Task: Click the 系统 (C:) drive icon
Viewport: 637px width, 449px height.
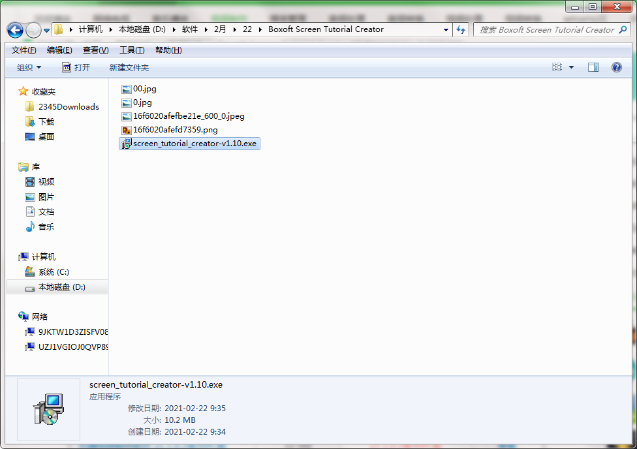Action: 29,272
